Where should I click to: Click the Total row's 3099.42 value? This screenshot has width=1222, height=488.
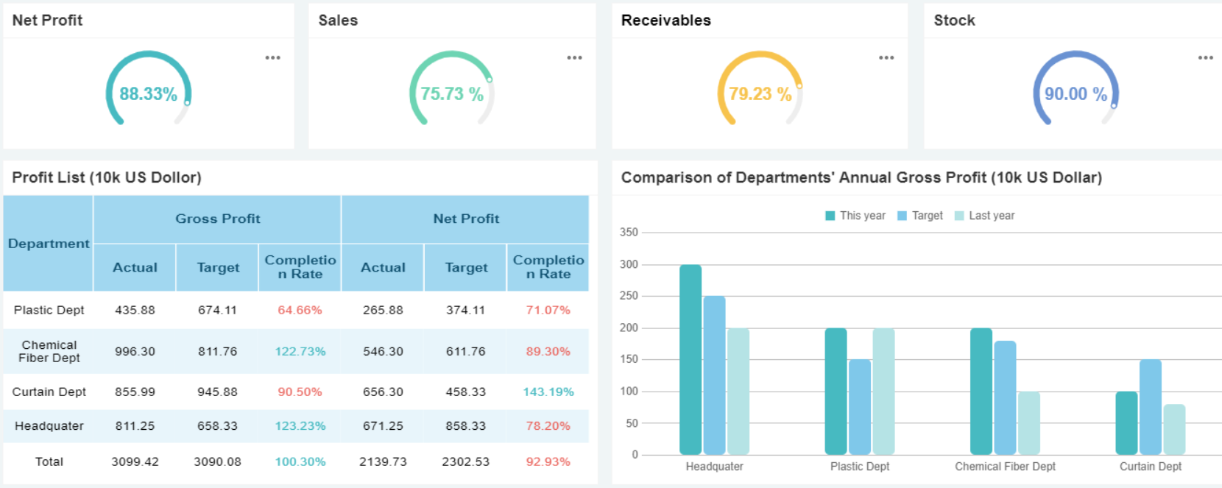(135, 462)
